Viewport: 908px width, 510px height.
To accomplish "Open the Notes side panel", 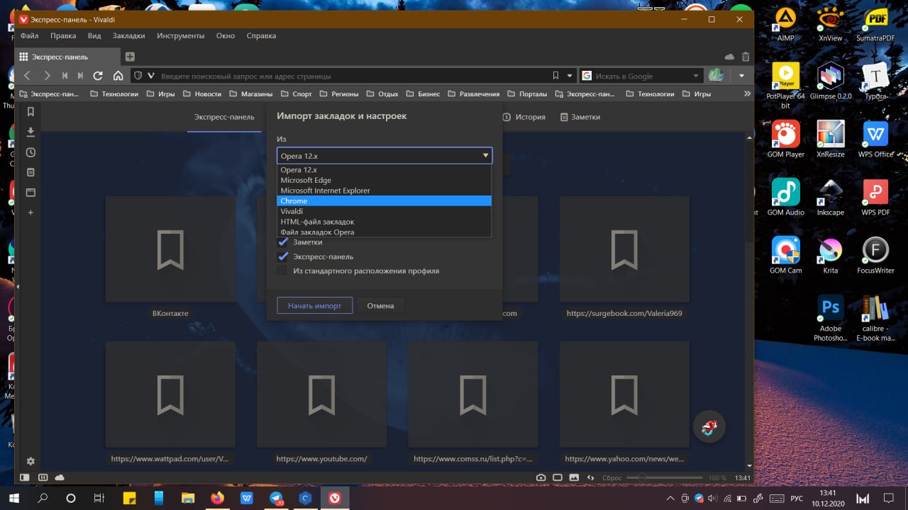I will [x=31, y=172].
